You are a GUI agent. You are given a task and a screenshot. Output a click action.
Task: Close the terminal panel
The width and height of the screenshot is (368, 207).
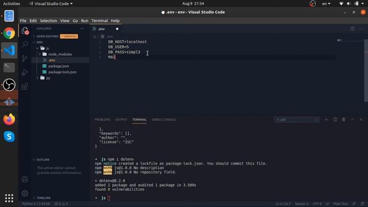tap(361, 120)
